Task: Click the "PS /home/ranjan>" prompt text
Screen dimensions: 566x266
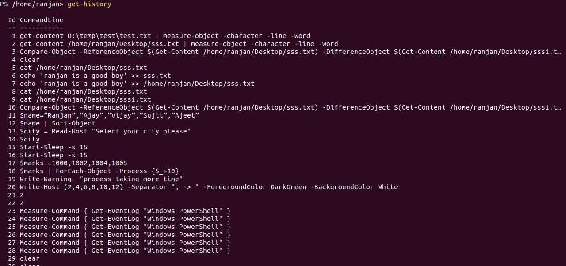Action: (x=32, y=4)
